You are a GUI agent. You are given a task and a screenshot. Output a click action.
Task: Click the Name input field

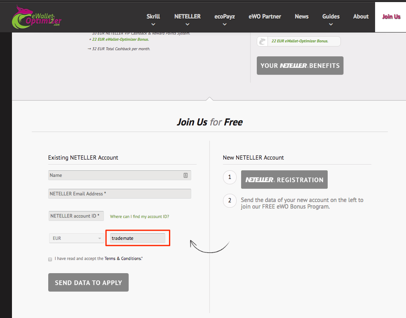pyautogui.click(x=120, y=175)
